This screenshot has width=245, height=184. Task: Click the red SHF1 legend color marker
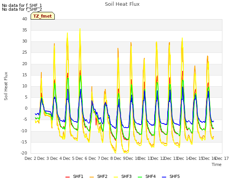click(x=67, y=177)
